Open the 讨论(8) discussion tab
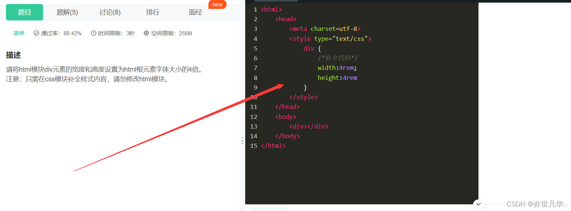This screenshot has height=211, width=571. [x=110, y=12]
